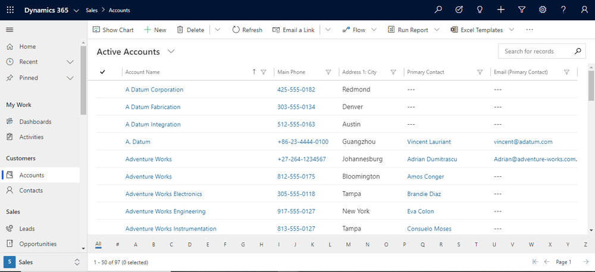Go to previous page arrow
Screen dimensions: 595x272
547,262
